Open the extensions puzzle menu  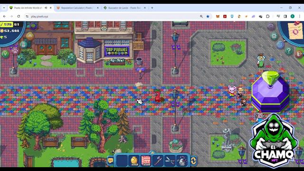[x=267, y=17]
